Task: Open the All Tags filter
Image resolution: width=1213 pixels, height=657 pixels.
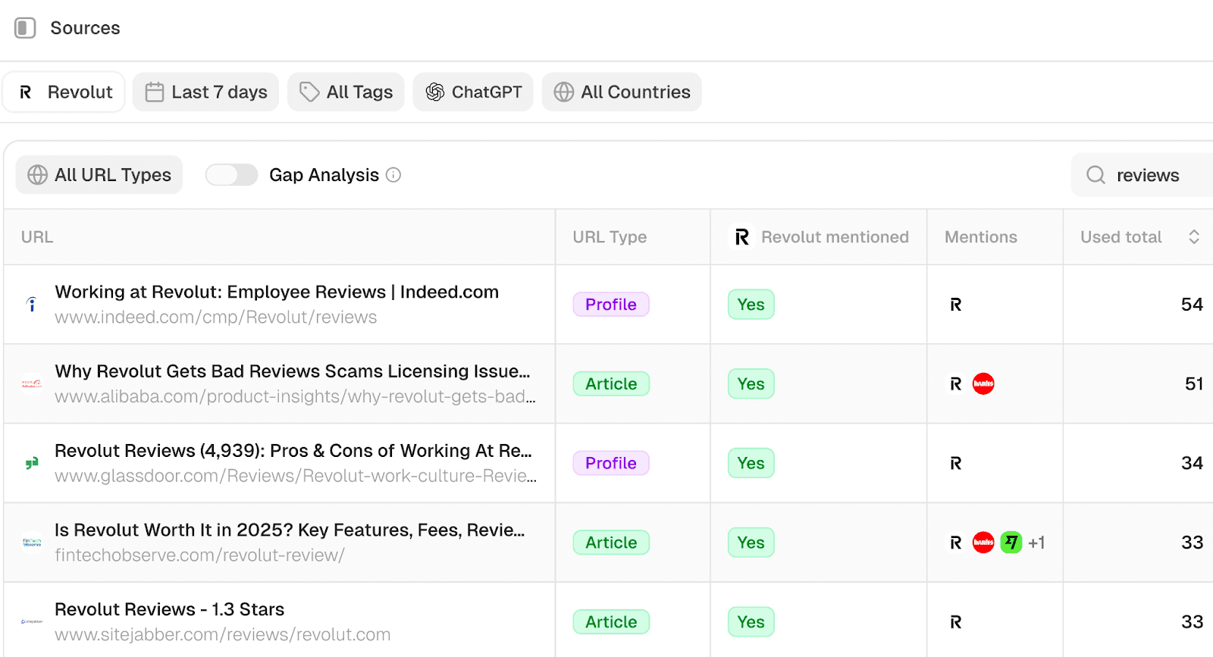Action: coord(346,92)
